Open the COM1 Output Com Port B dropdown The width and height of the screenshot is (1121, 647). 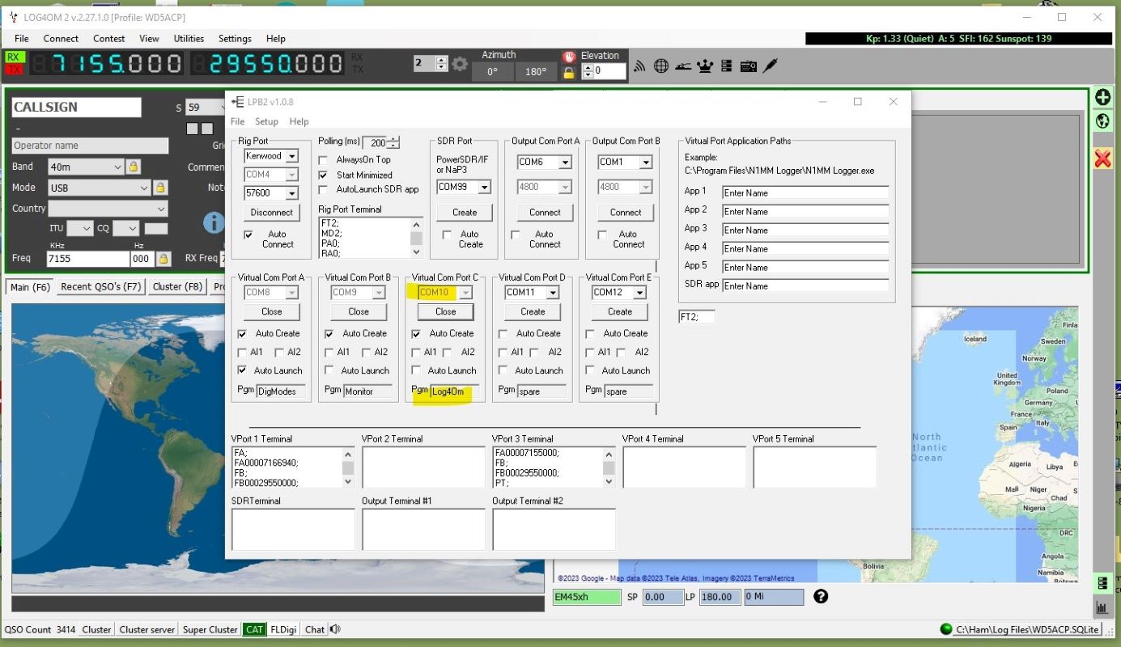point(646,163)
